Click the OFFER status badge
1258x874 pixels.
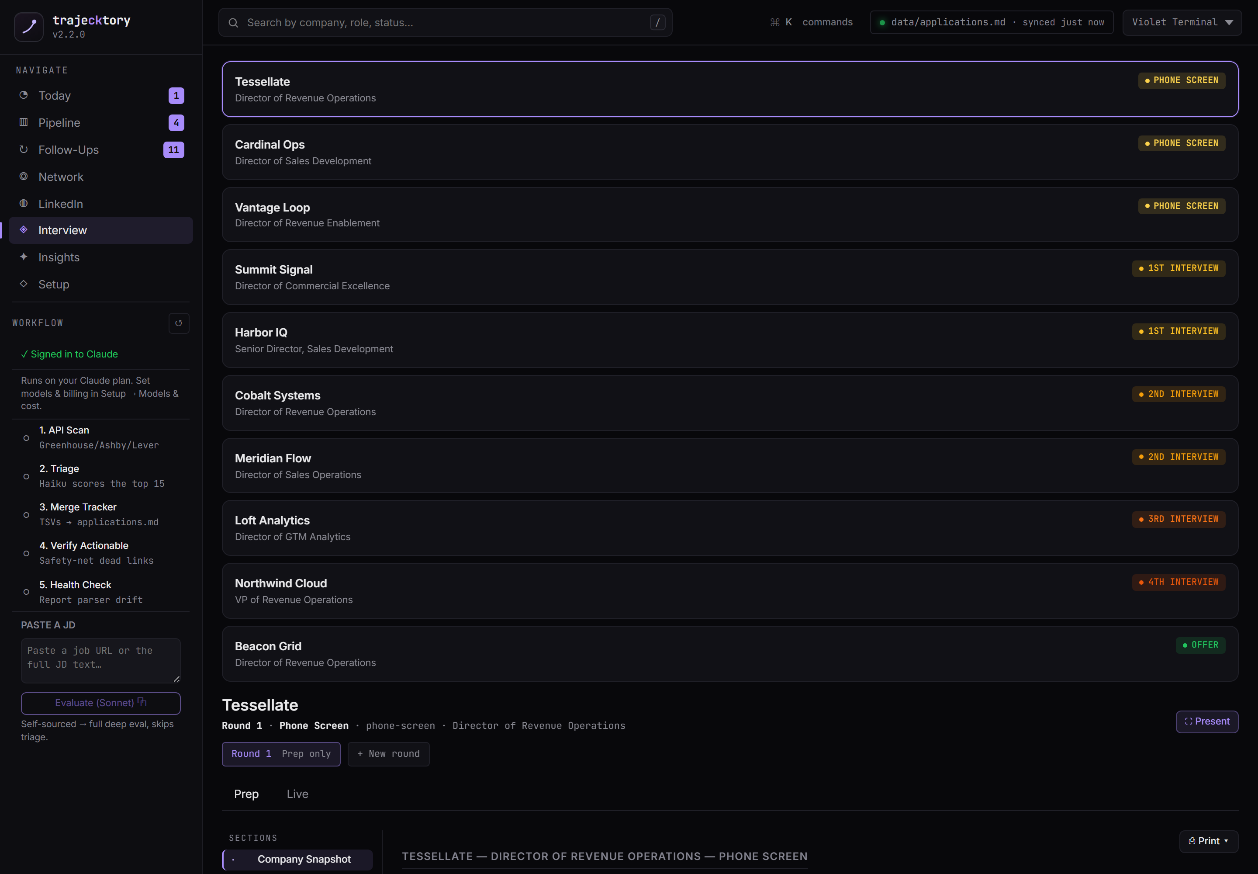coord(1200,645)
